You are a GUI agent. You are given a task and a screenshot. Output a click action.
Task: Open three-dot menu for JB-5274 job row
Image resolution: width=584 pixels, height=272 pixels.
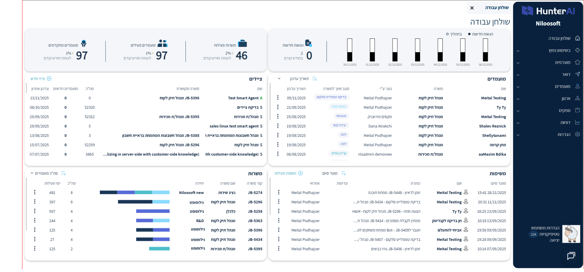(35, 193)
